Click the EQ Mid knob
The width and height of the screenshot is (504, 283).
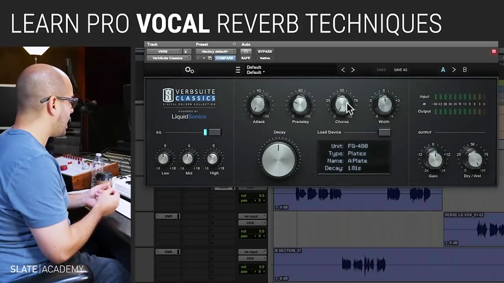[x=188, y=158]
